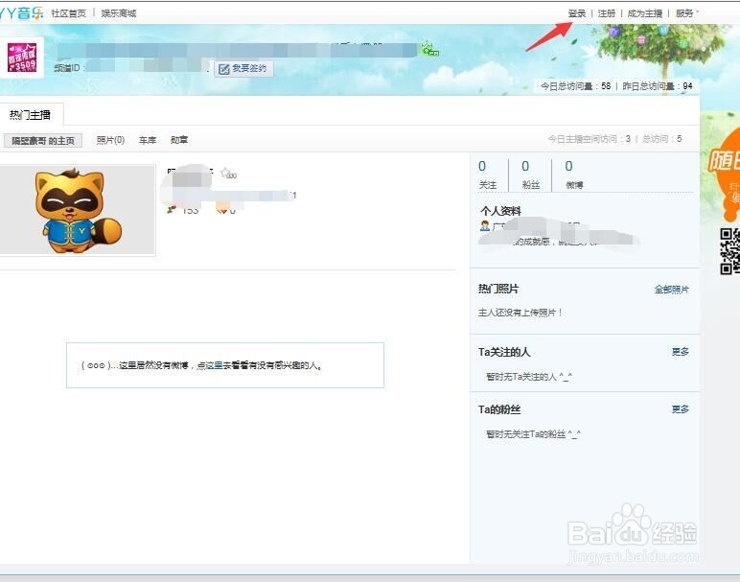Expand the 服务 dropdown menu

(x=686, y=13)
